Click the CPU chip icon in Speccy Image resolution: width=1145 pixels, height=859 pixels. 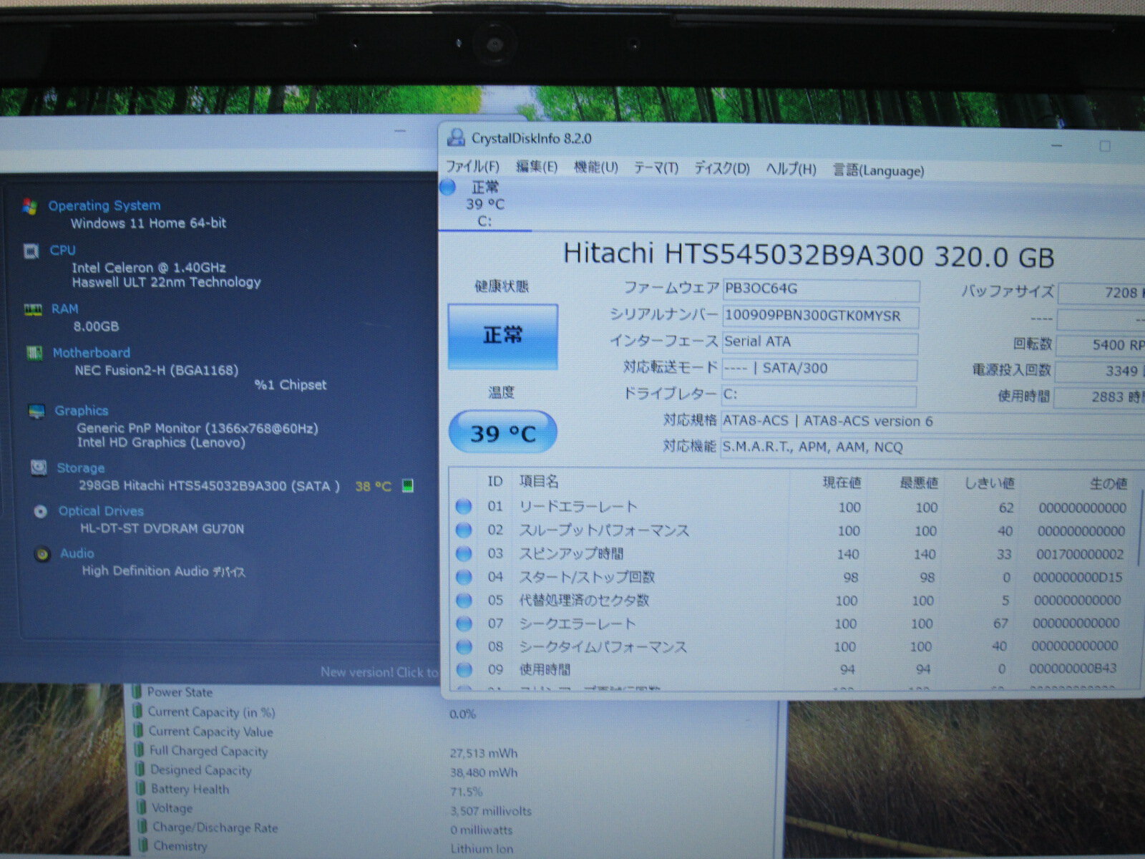coord(31,251)
